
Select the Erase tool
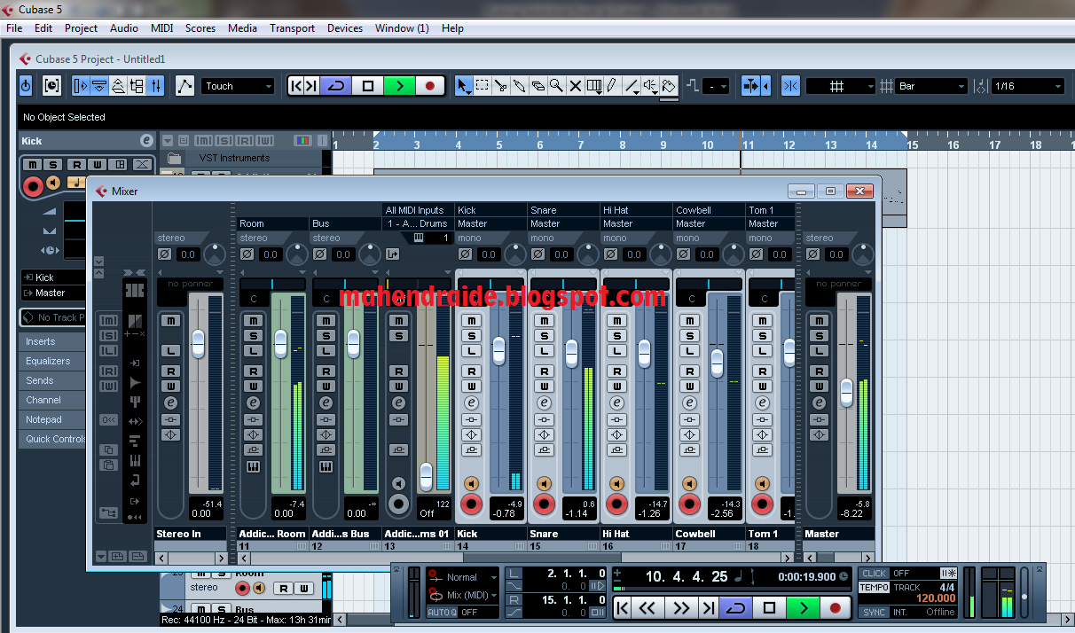pos(537,86)
